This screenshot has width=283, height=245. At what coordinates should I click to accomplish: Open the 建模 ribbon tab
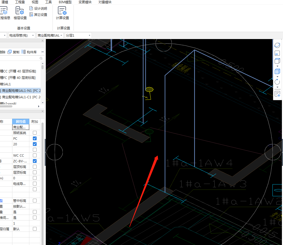pyautogui.click(x=5, y=2)
